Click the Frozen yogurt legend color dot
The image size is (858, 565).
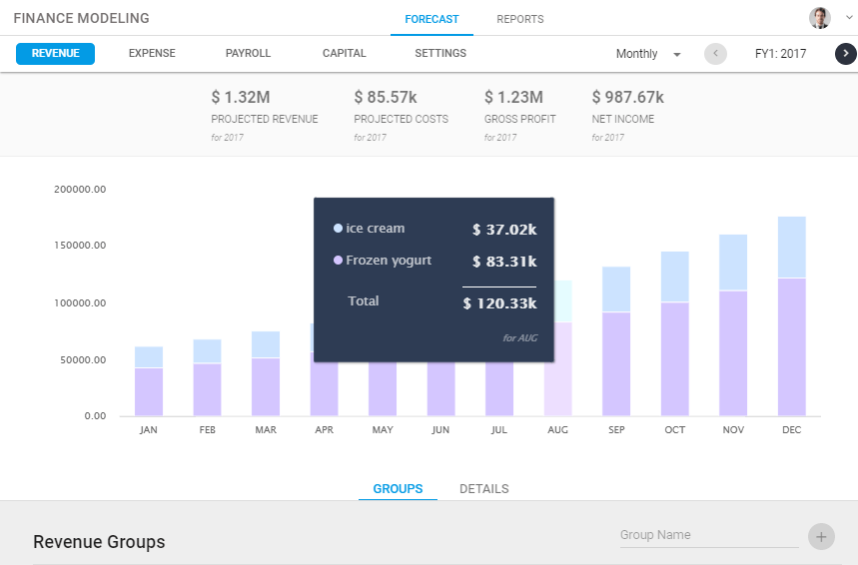click(x=338, y=261)
